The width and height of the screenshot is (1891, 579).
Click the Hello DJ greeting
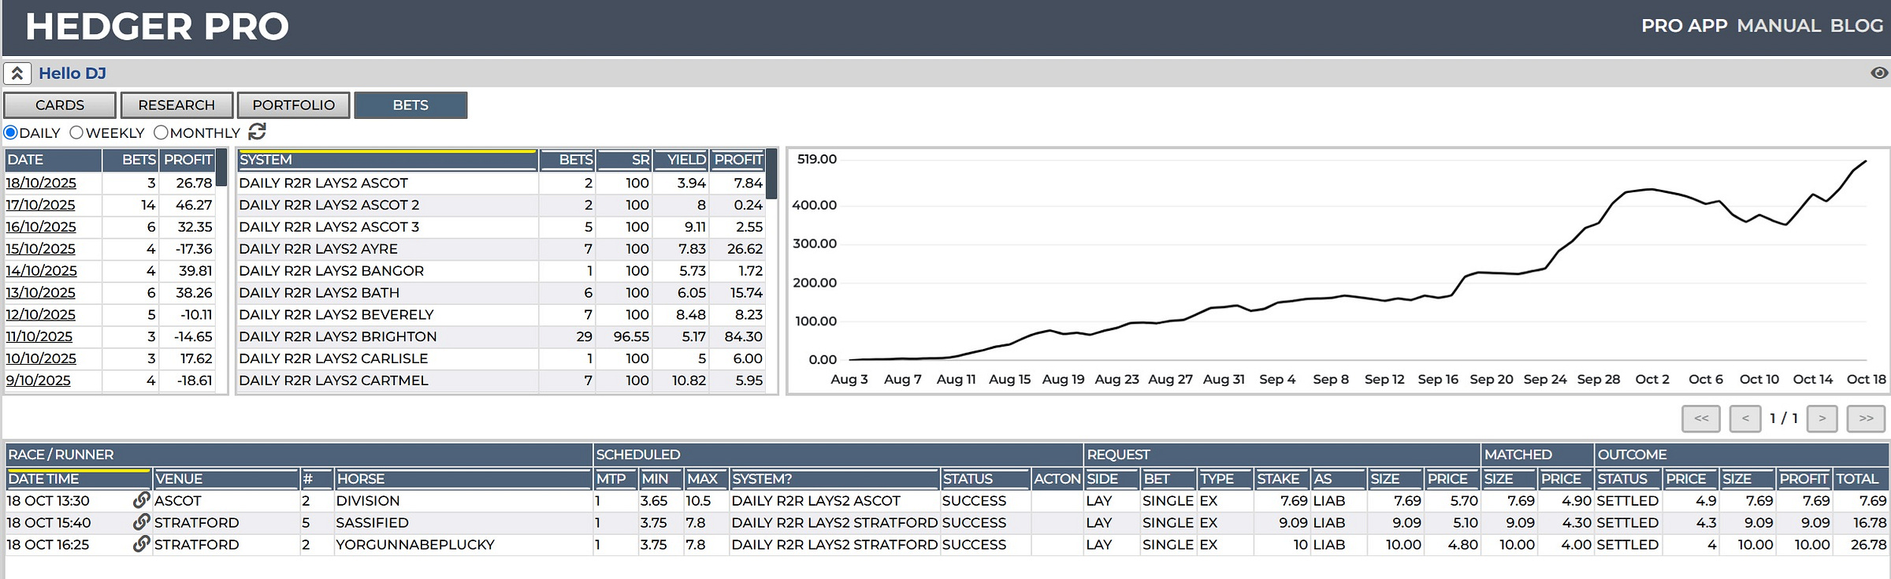[x=72, y=73]
